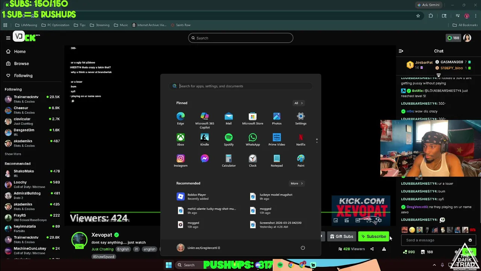The image size is (481, 271).
Task: Open Prime Video pinned app
Action: pos(277,139)
